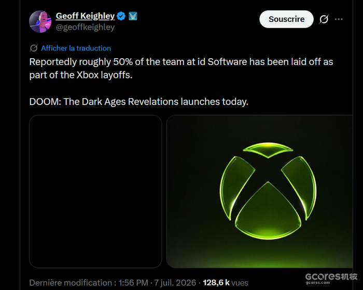363x290 pixels.
Task: Open the Grok icon beside the Souscrire button
Action: (324, 19)
